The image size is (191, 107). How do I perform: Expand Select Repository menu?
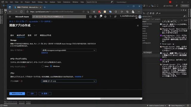click(177, 106)
